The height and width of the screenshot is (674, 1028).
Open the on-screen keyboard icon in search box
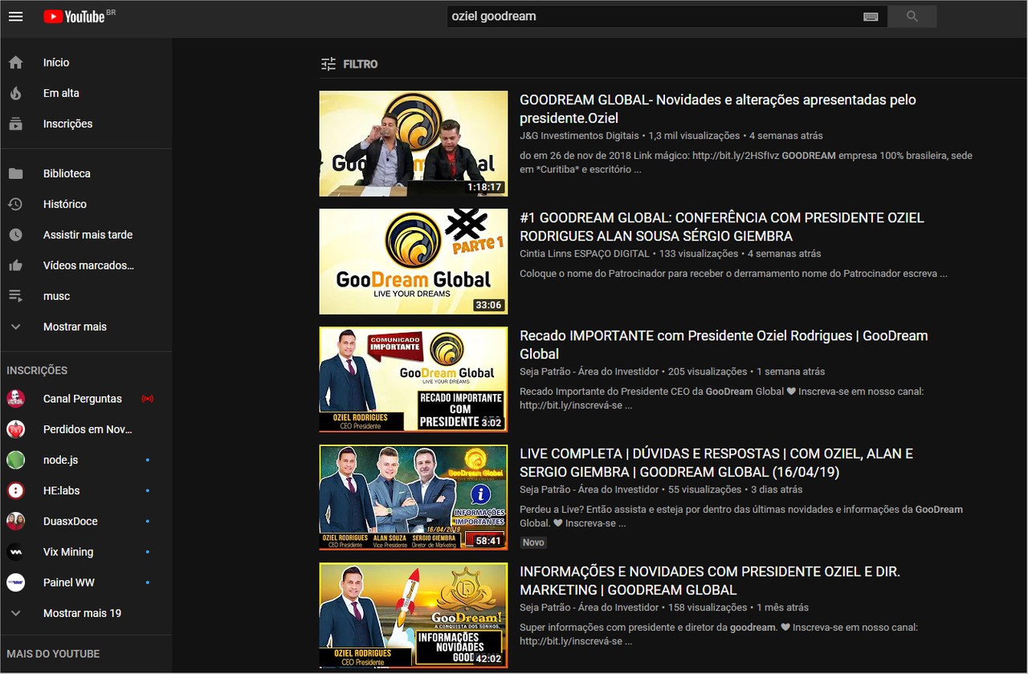871,16
